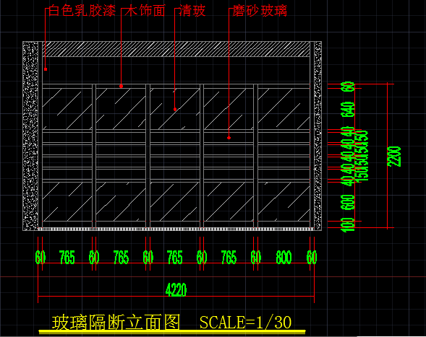Pick the 640 vertical dimension text
The image size is (426, 337).
[348, 109]
